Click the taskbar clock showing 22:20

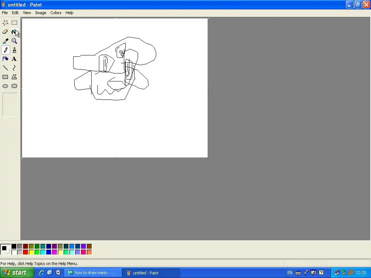[x=361, y=273]
